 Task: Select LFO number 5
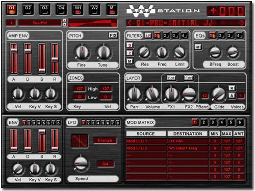click(x=103, y=123)
